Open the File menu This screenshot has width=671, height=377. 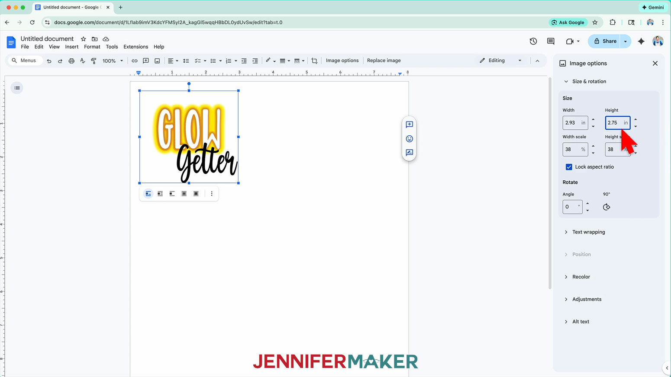coord(25,47)
